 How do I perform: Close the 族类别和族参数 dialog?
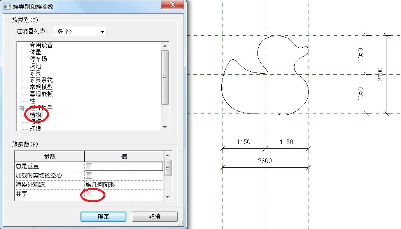click(x=173, y=5)
